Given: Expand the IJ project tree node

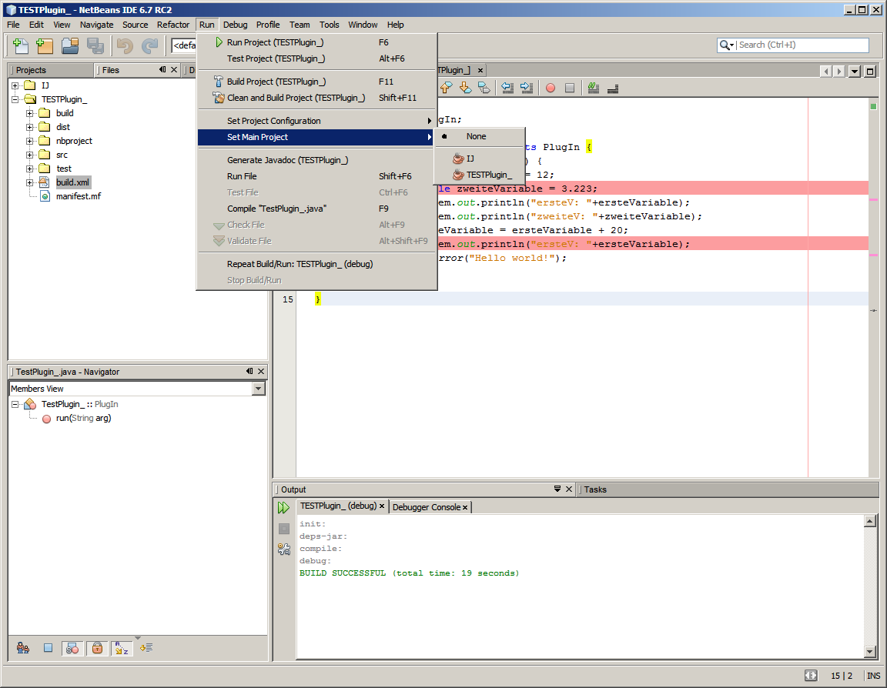Looking at the screenshot, I should 15,85.
